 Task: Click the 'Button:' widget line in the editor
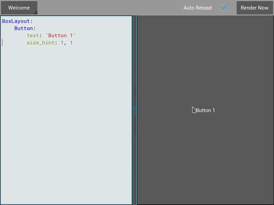tap(25, 28)
